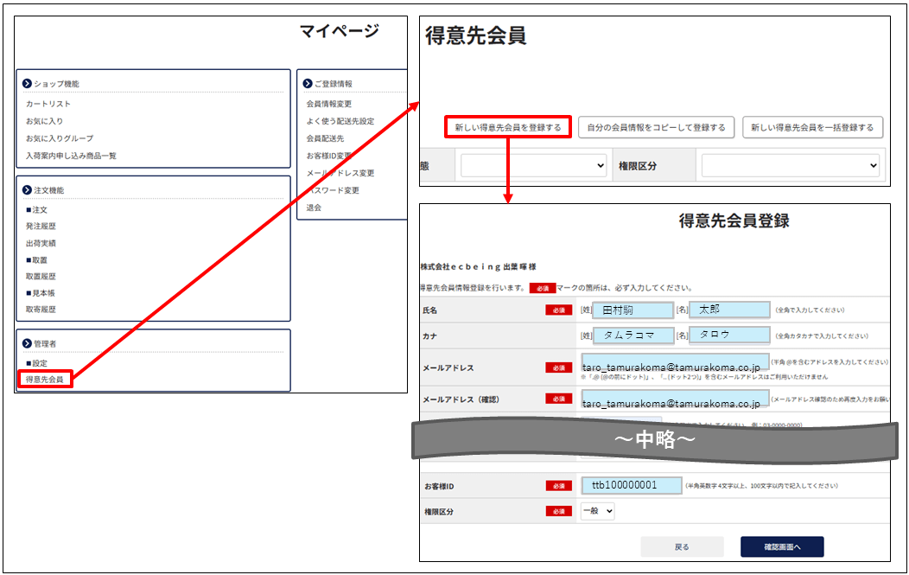The width and height of the screenshot is (909, 575).
Task: Open 発注履歴 order history
Action: pyautogui.click(x=41, y=227)
